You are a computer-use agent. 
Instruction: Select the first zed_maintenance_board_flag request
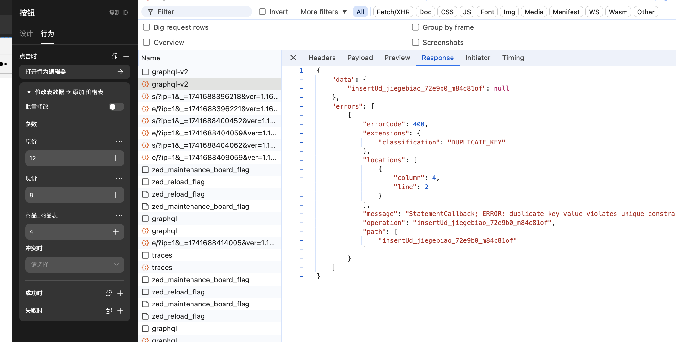point(210,170)
